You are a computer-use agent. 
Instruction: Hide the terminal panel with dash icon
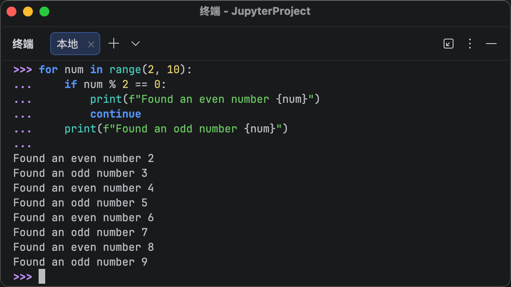coord(491,44)
